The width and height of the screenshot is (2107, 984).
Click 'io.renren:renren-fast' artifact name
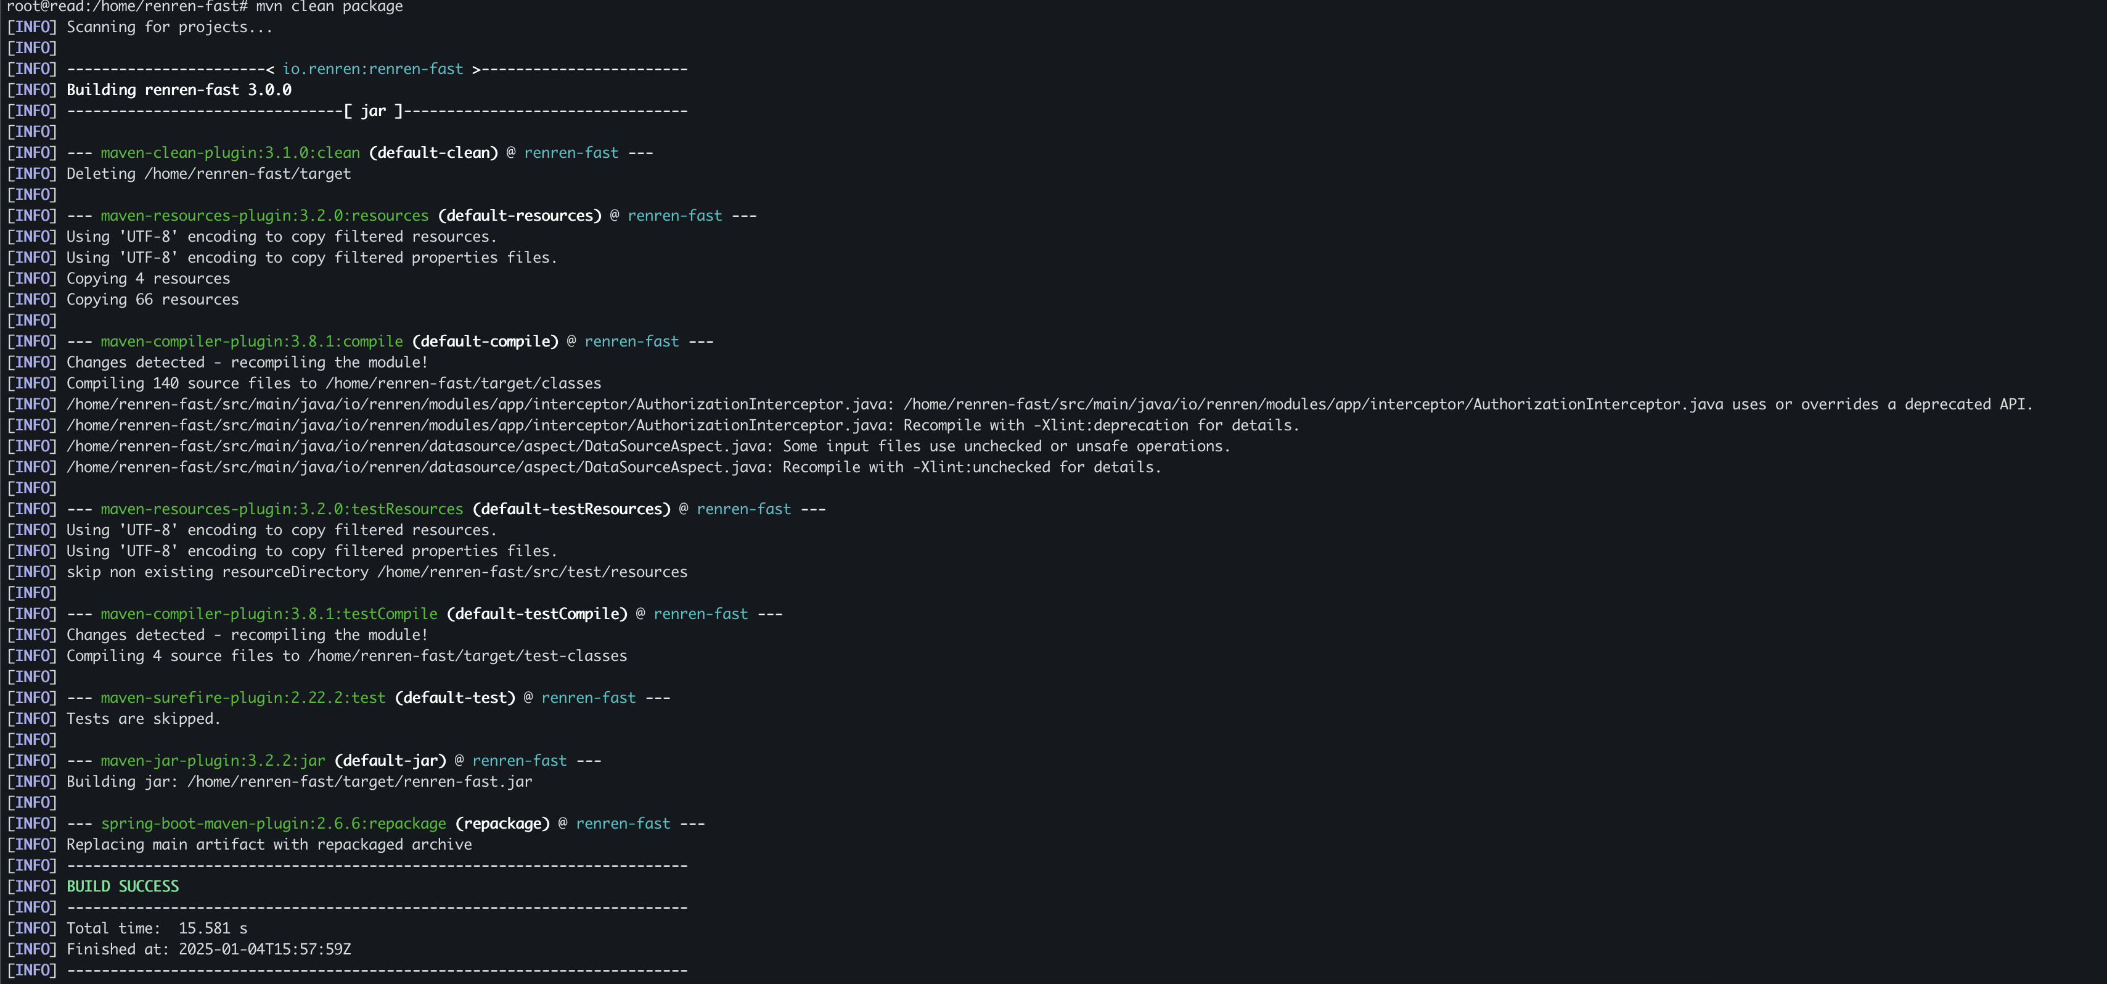[372, 68]
